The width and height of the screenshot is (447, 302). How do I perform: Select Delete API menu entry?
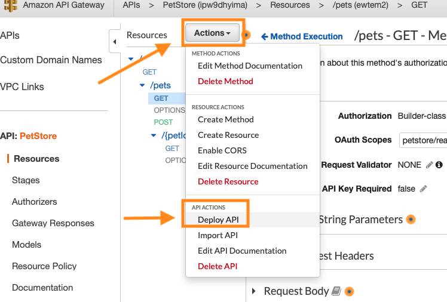[x=218, y=266]
